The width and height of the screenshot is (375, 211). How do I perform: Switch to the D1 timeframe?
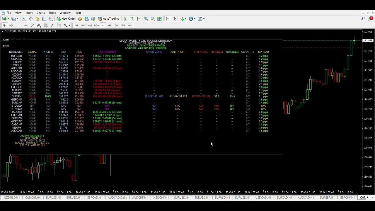116,25
